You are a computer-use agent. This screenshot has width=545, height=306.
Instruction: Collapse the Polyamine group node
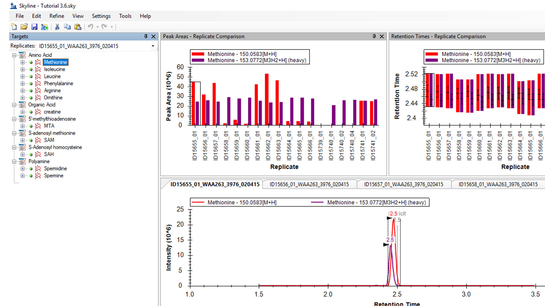[14, 162]
